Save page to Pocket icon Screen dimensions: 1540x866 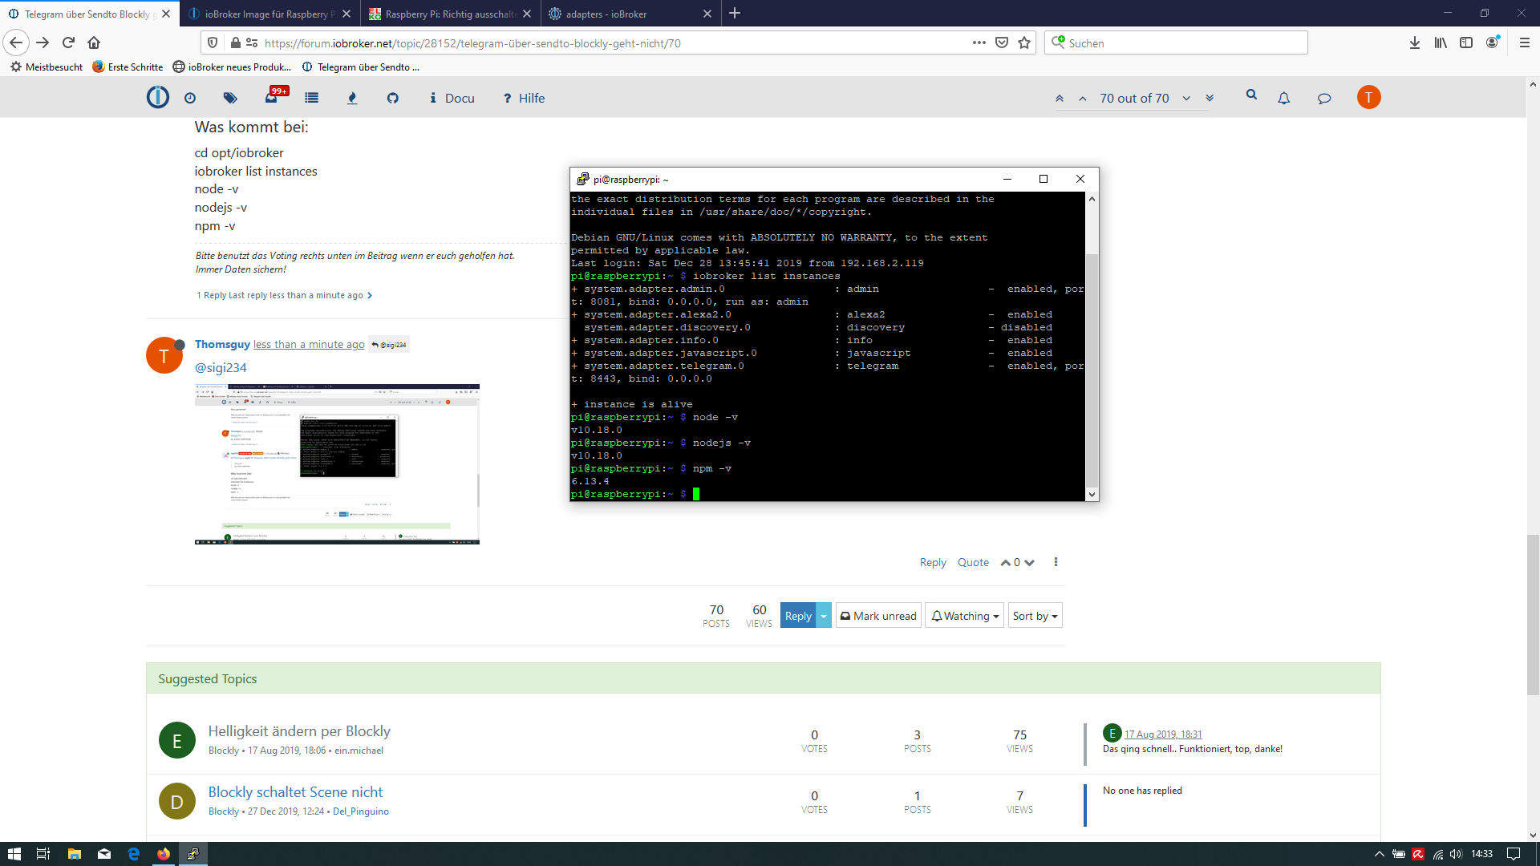click(x=1002, y=42)
